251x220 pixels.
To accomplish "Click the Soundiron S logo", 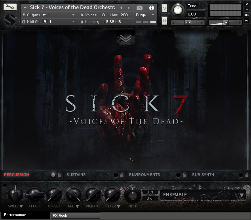I will [x=10, y=19].
